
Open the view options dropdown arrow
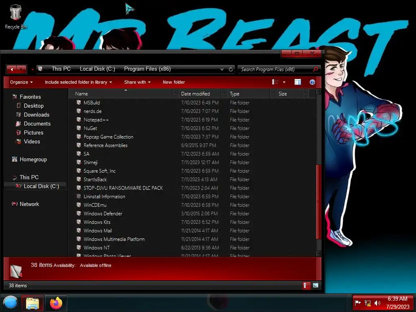tap(284, 82)
